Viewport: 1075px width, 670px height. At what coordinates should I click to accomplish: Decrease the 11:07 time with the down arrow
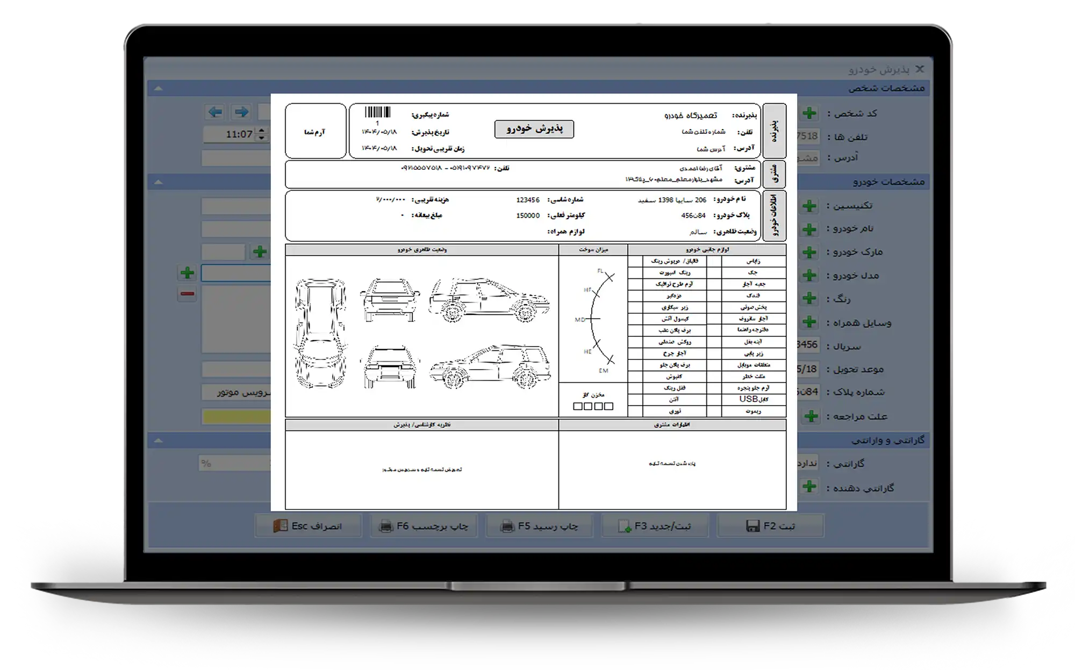[x=262, y=138]
